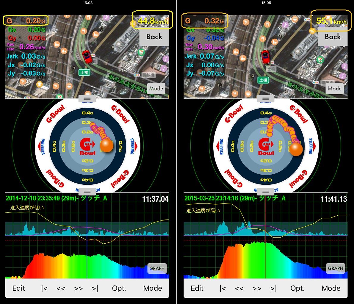This screenshot has width=354, height=304.
Task: Select Mode in the 15:05 bottom toolbar
Action: (x=331, y=288)
